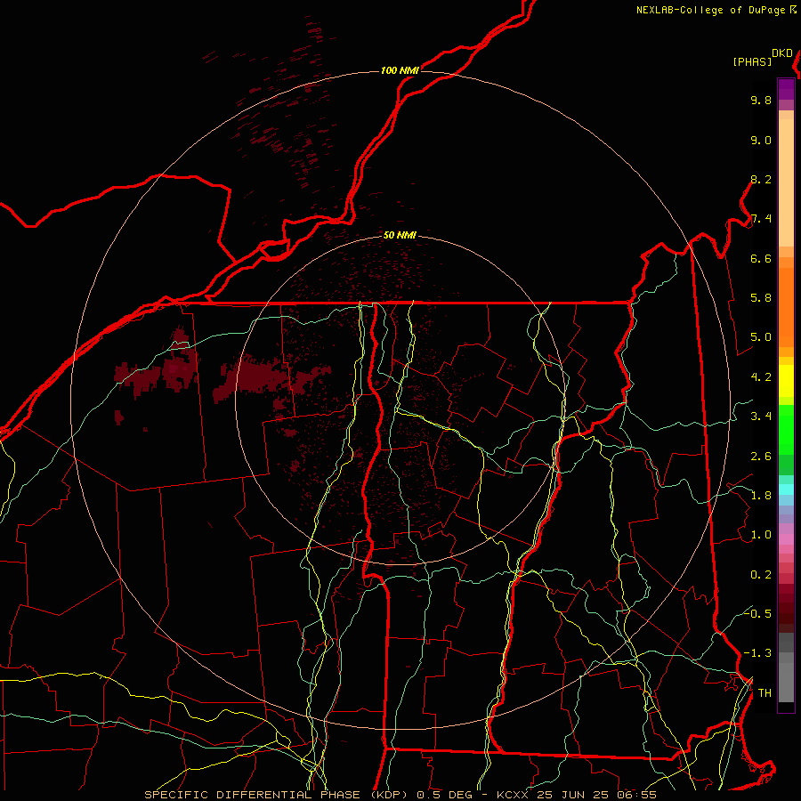Click the 5.8 scale value
This screenshot has height=801, width=801.
761,298
